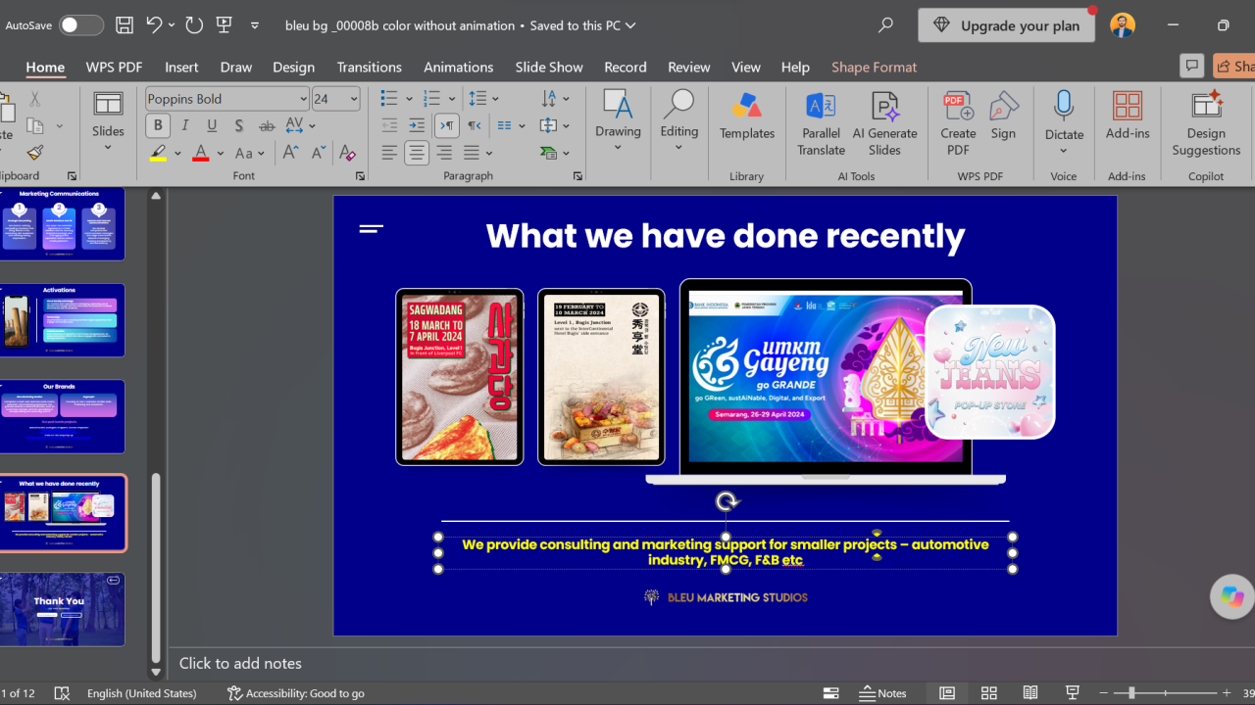Increase the font size
The width and height of the screenshot is (1255, 705).
(x=291, y=153)
